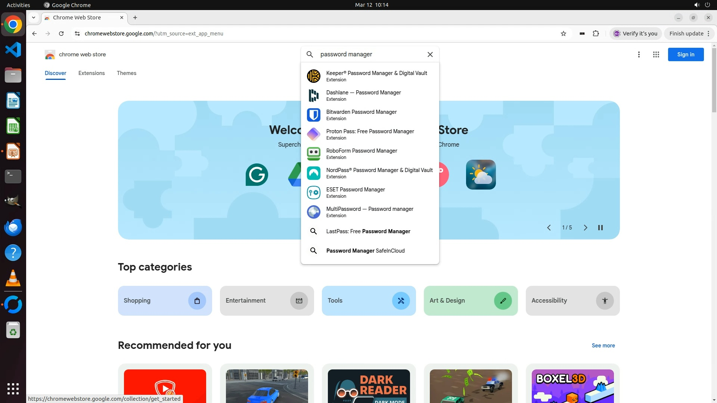This screenshot has width=717, height=403.
Task: Open the Extensions puzzle icon in toolbar
Action: tap(596, 34)
